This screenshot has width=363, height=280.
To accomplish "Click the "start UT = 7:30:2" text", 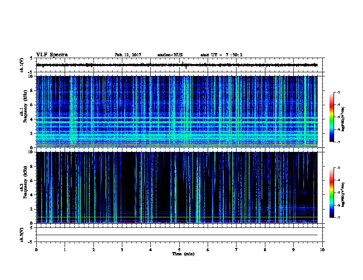I will click(x=221, y=55).
